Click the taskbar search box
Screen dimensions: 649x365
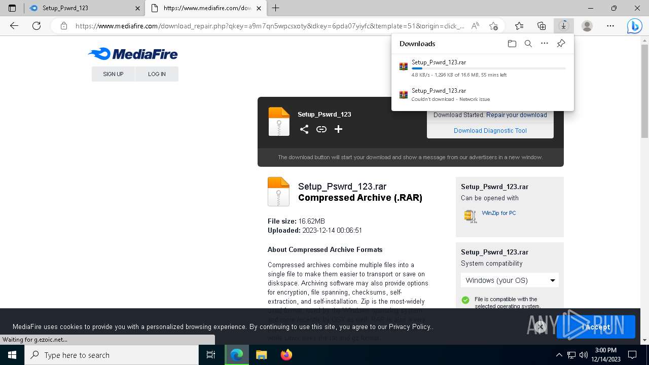[x=112, y=355]
